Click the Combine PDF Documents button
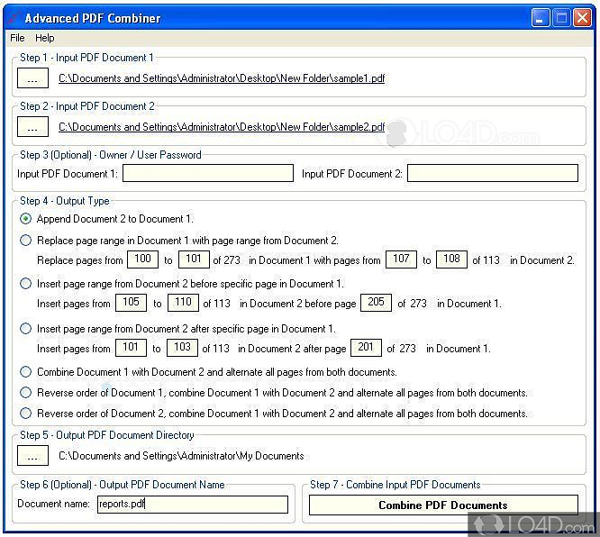The height and width of the screenshot is (537, 600). pyautogui.click(x=442, y=505)
